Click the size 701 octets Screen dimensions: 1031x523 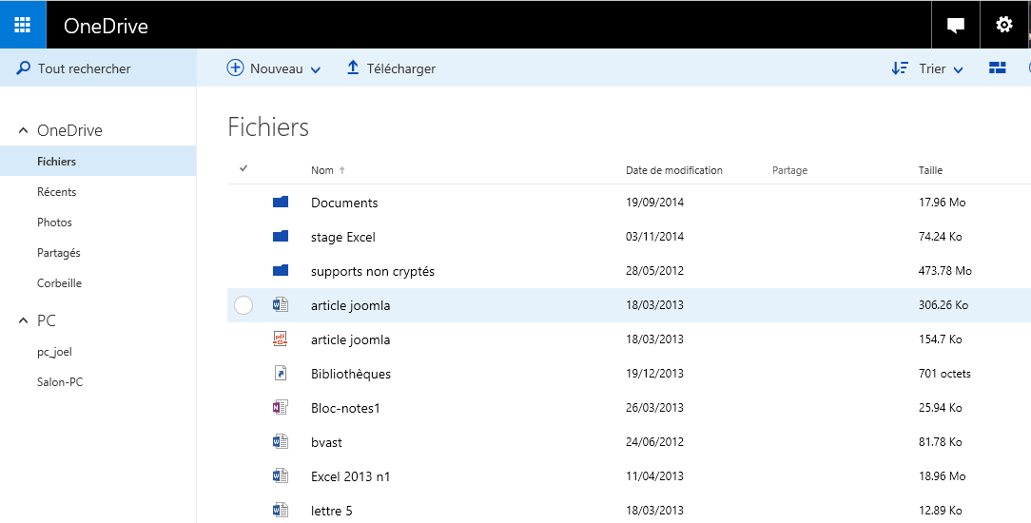click(944, 373)
